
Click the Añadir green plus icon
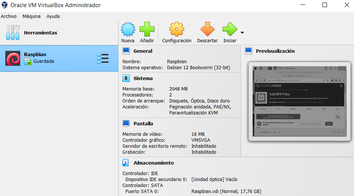tap(147, 29)
